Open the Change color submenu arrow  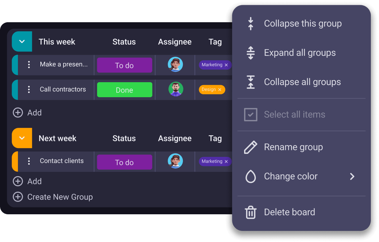coord(352,176)
